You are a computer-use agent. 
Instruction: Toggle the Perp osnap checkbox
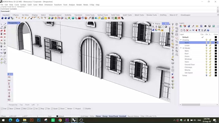point(39,109)
